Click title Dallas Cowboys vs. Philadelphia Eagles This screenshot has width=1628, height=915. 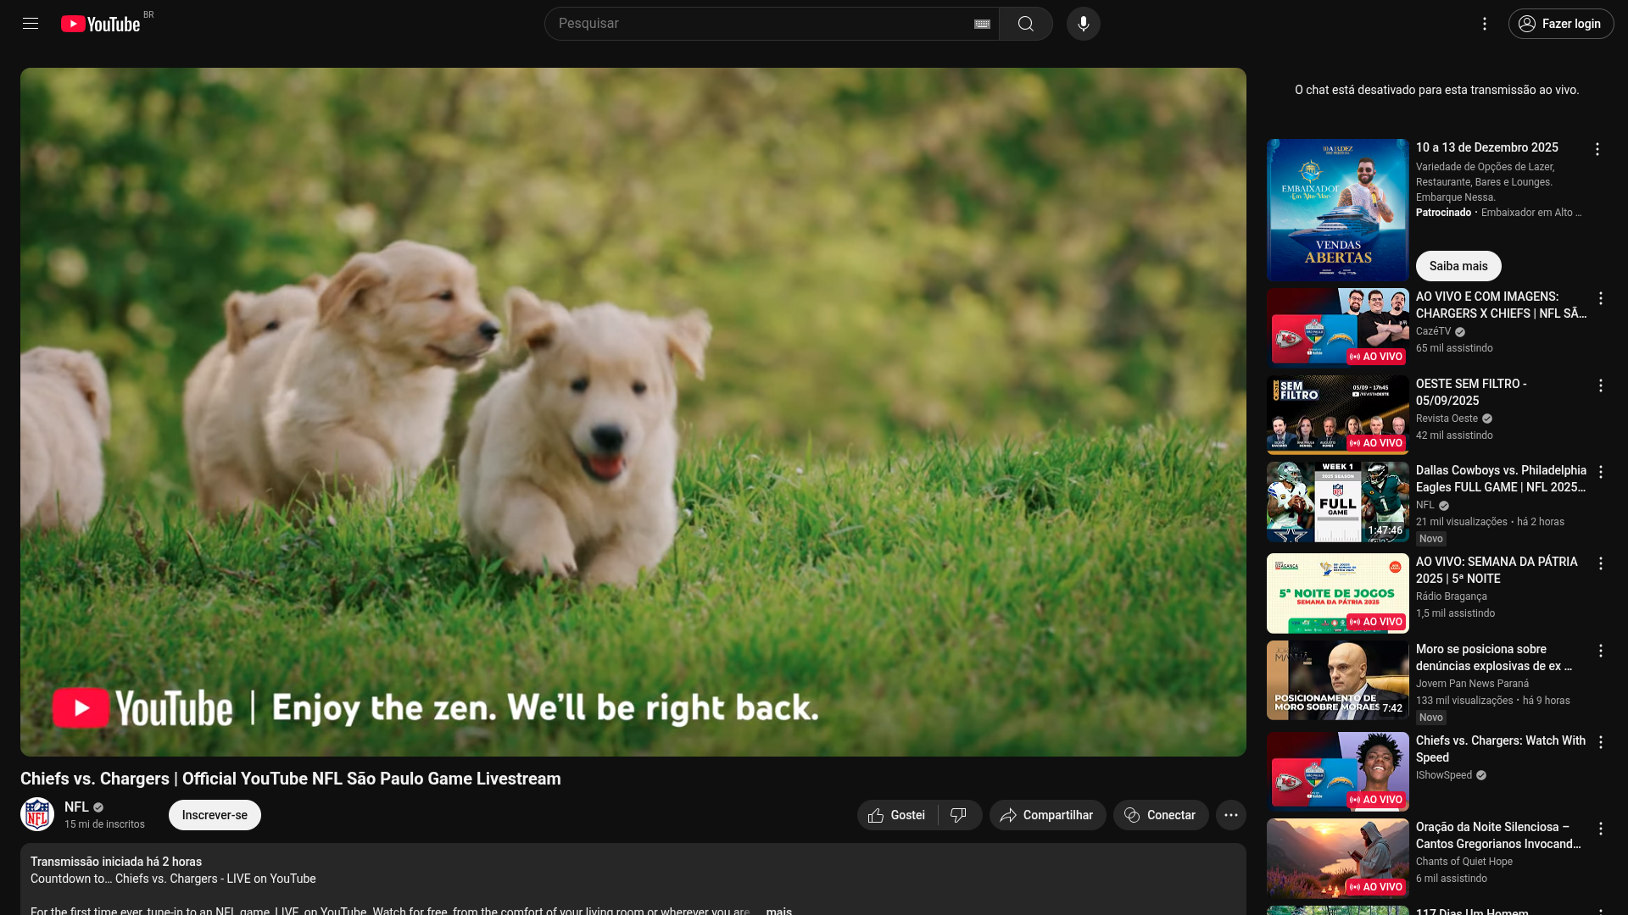coord(1501,479)
